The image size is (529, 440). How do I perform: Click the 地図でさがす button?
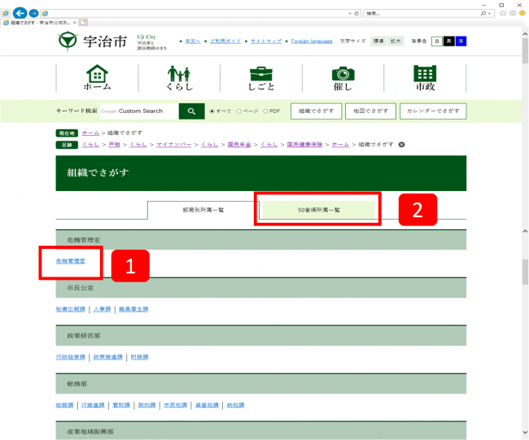click(x=371, y=111)
